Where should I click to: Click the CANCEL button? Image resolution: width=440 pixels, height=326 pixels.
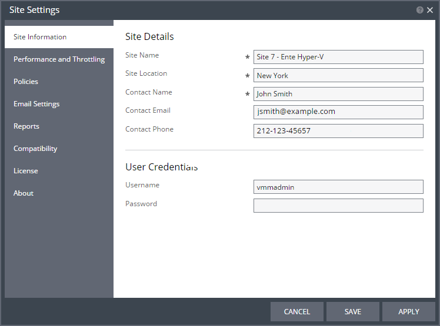pyautogui.click(x=297, y=312)
